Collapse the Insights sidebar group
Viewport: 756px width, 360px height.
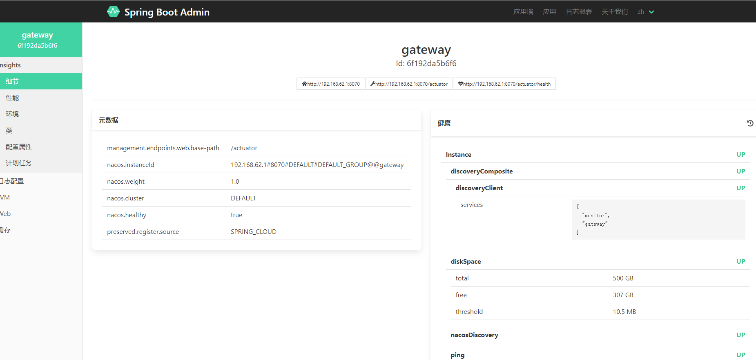41,65
